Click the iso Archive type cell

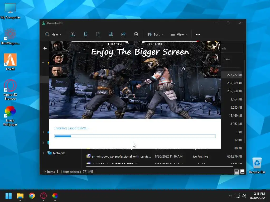tap(201, 156)
